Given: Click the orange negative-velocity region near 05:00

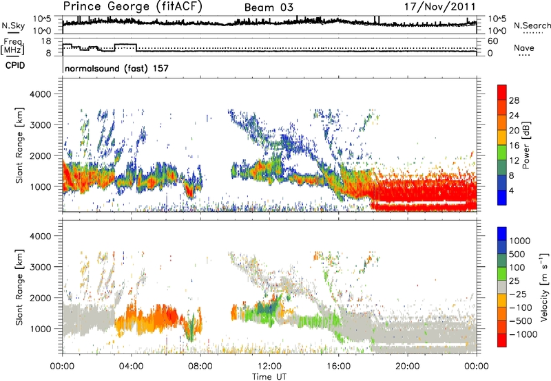Looking at the screenshot, I should point(154,319).
